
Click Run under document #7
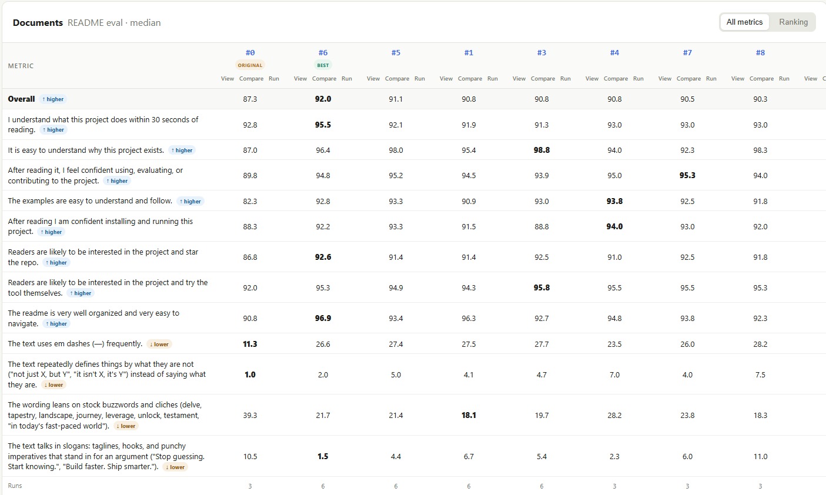tap(711, 79)
